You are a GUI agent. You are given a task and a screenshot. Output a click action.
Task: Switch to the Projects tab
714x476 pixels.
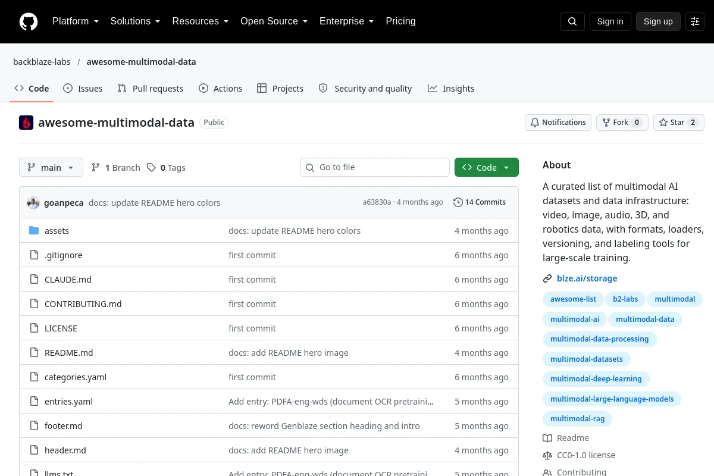pos(280,89)
